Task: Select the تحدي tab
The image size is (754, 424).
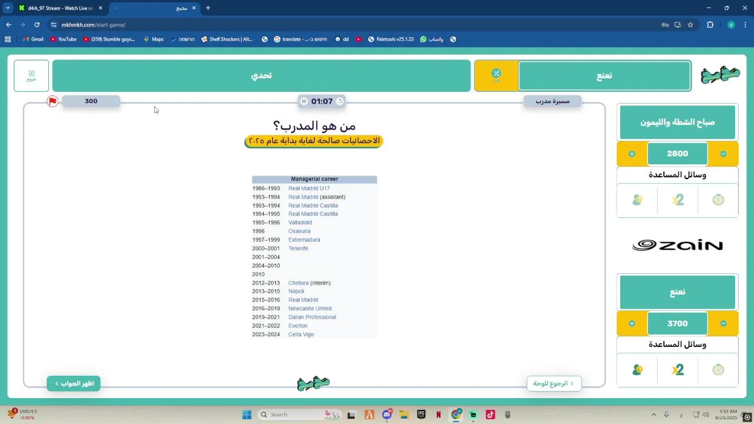Action: (x=262, y=75)
